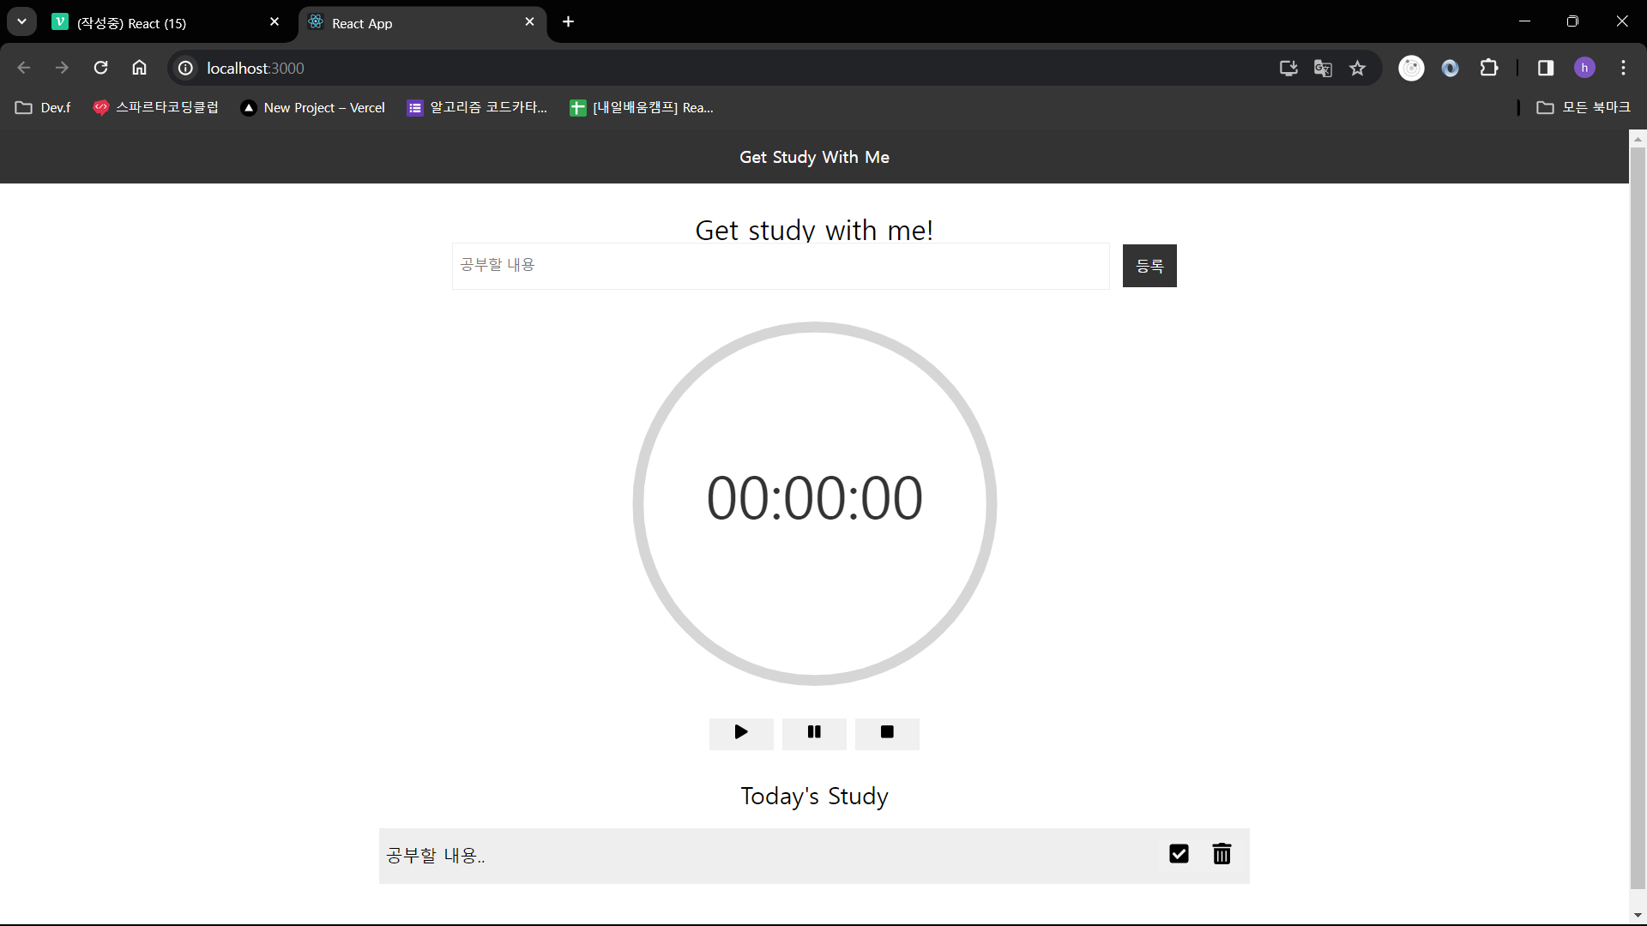Open Chrome extensions puzzle icon

click(x=1489, y=68)
